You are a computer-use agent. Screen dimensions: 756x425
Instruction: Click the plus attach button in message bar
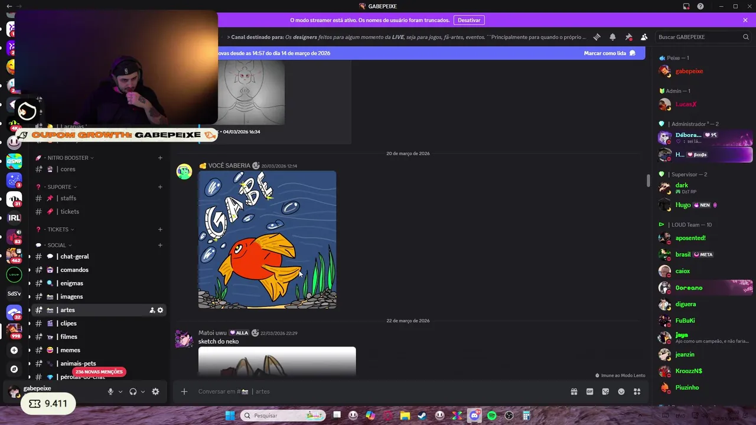point(184,391)
